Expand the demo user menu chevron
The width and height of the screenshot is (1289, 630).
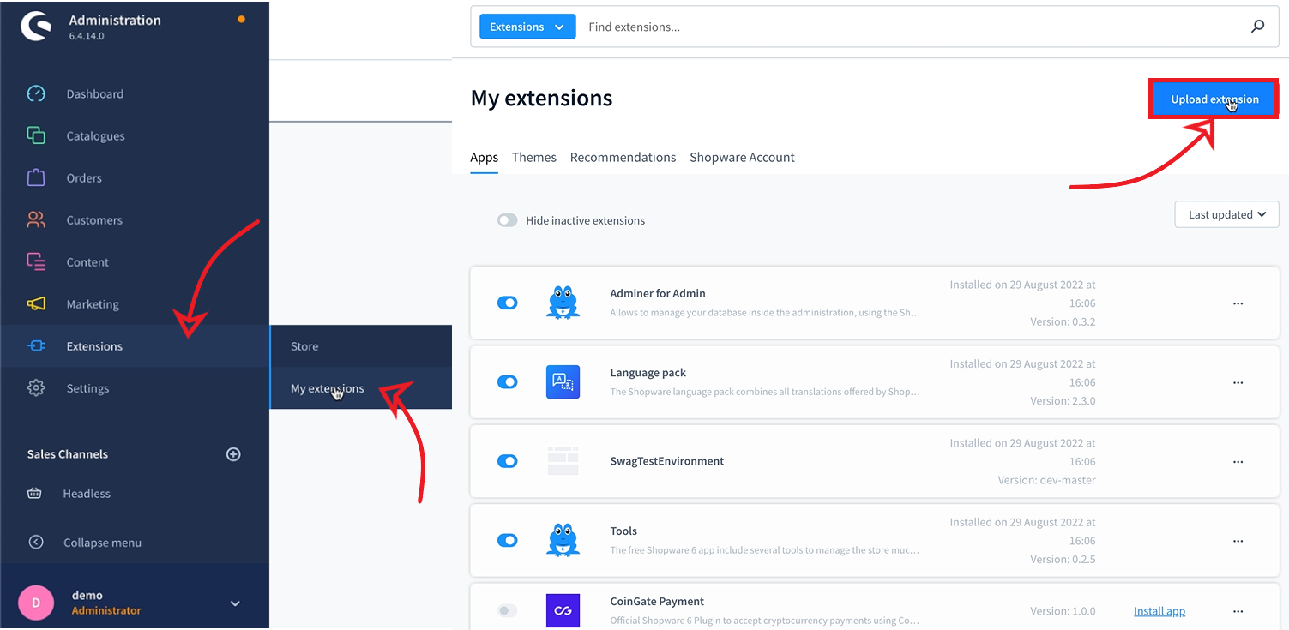pos(235,603)
